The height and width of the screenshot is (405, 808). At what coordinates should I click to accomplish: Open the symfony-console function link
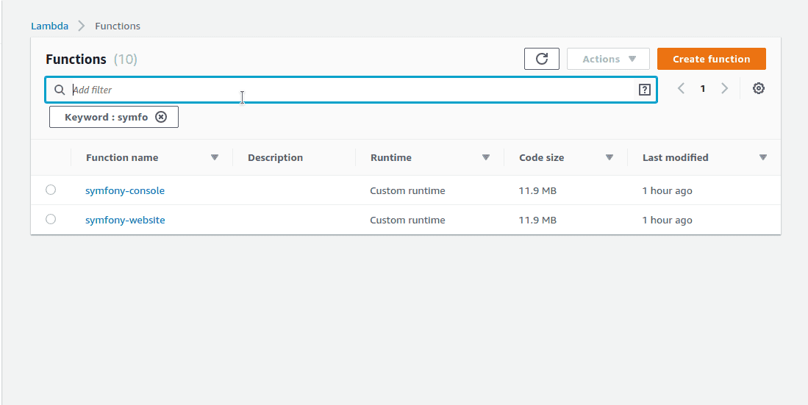[x=125, y=190]
